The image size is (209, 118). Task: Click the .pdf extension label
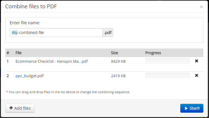[108, 33]
